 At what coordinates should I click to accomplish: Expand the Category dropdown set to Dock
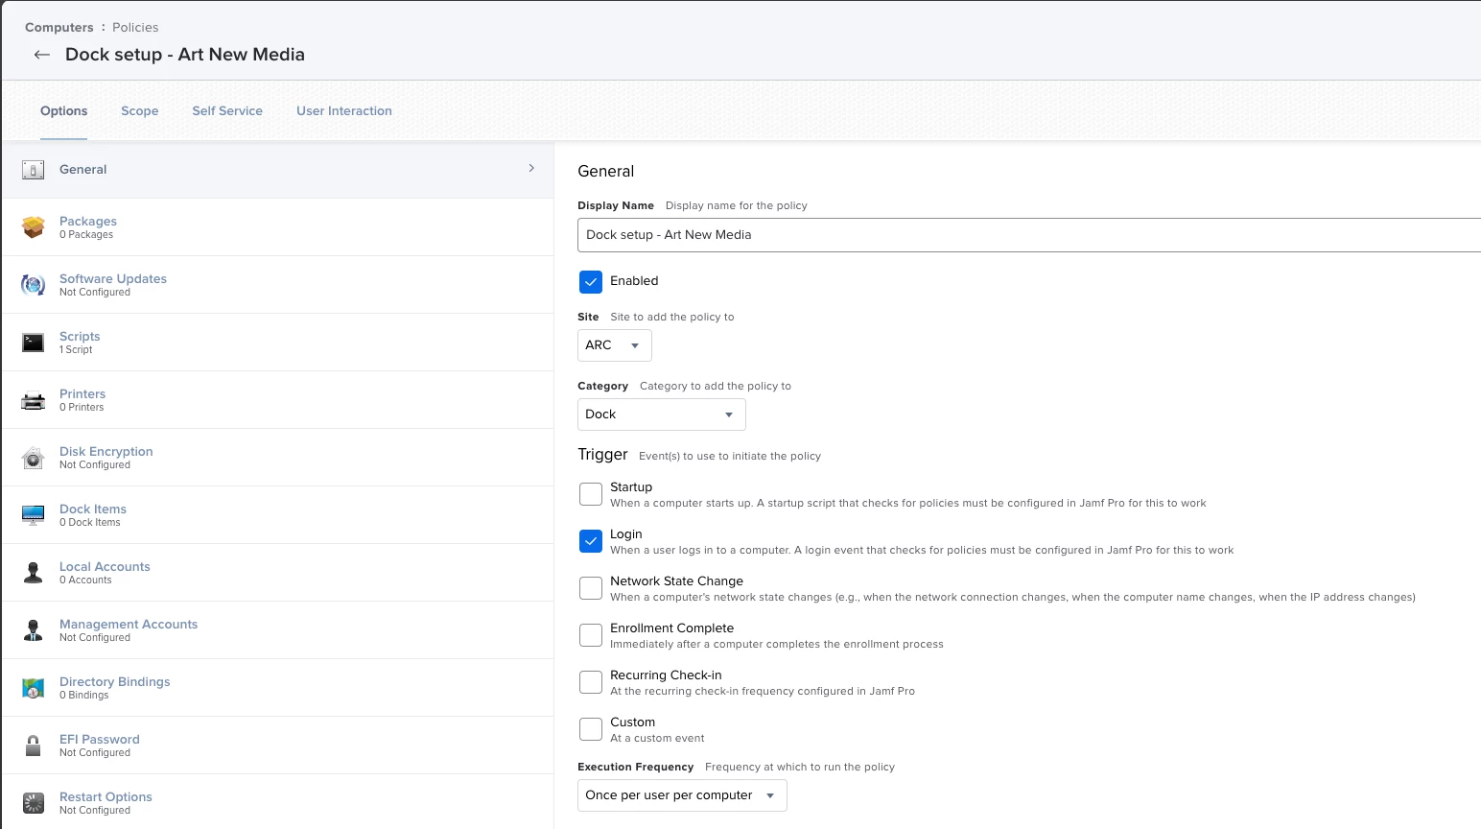coord(662,414)
